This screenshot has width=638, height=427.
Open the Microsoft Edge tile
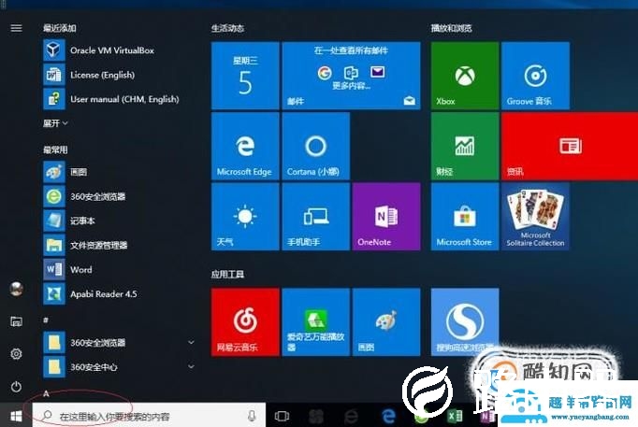[x=245, y=145]
